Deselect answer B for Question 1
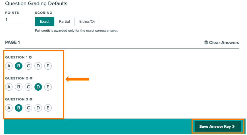Image resolution: width=247 pixels, height=135 pixels. click(18, 66)
